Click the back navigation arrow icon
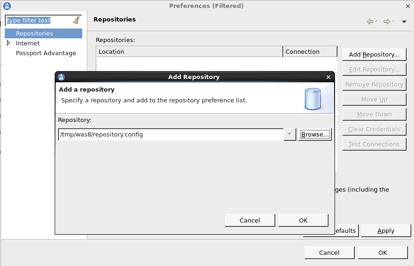Screen dimensions: 414x266 (370, 22)
